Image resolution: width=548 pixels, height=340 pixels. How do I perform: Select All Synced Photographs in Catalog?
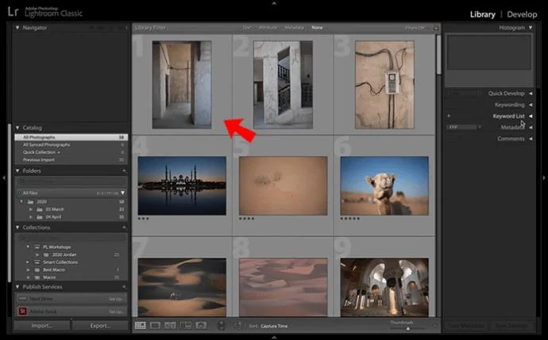tap(46, 144)
